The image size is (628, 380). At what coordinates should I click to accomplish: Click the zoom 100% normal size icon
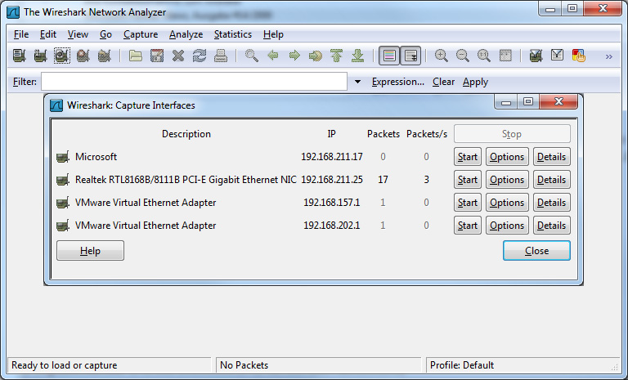[x=484, y=56]
